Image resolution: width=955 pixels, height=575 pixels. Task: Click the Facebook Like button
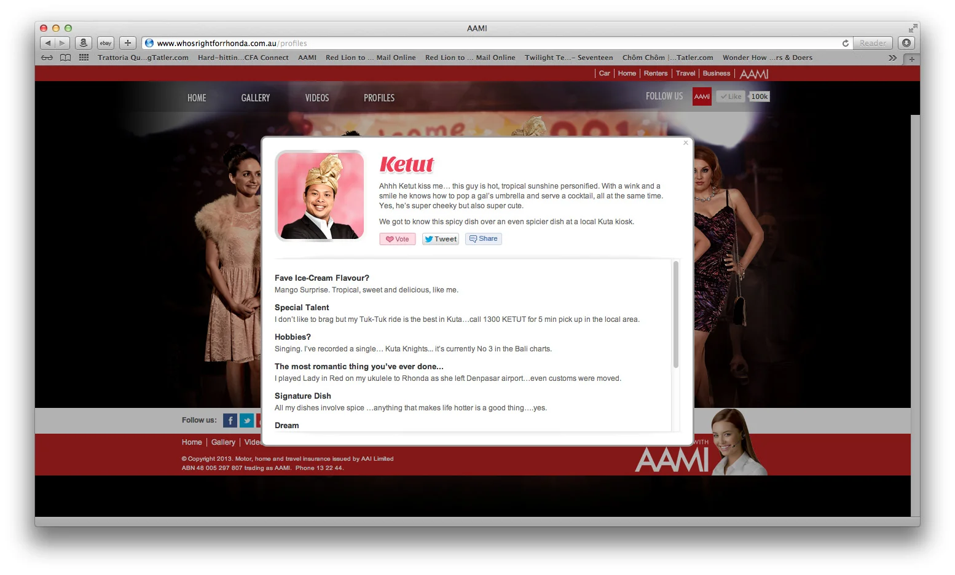(731, 96)
